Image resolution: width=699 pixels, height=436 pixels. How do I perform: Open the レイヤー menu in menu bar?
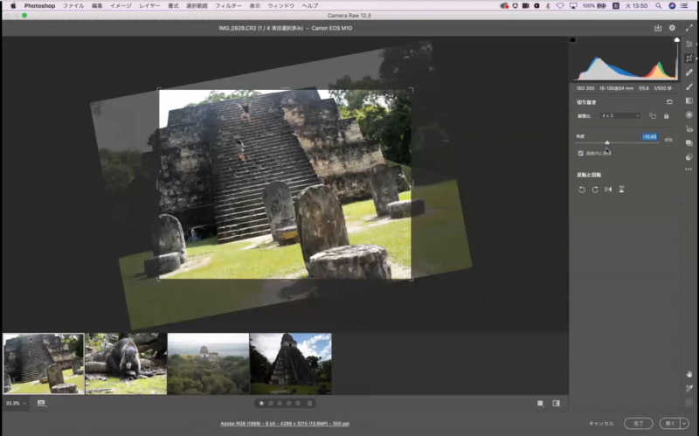pos(149,5)
